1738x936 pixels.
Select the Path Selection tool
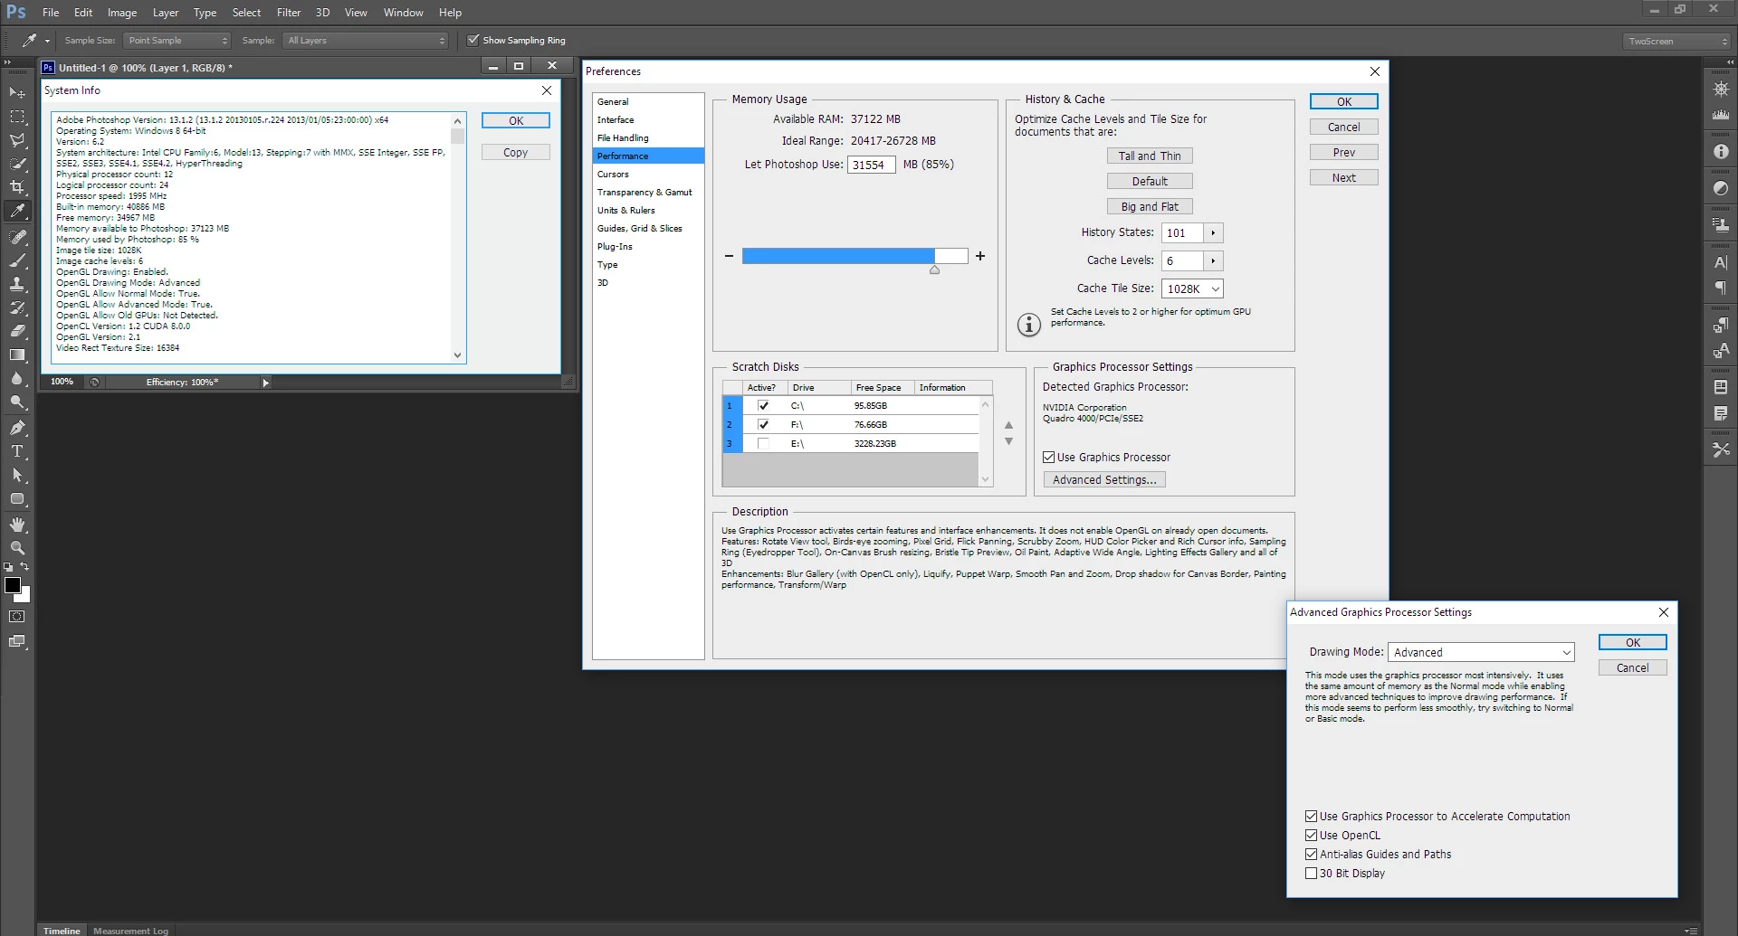point(17,475)
